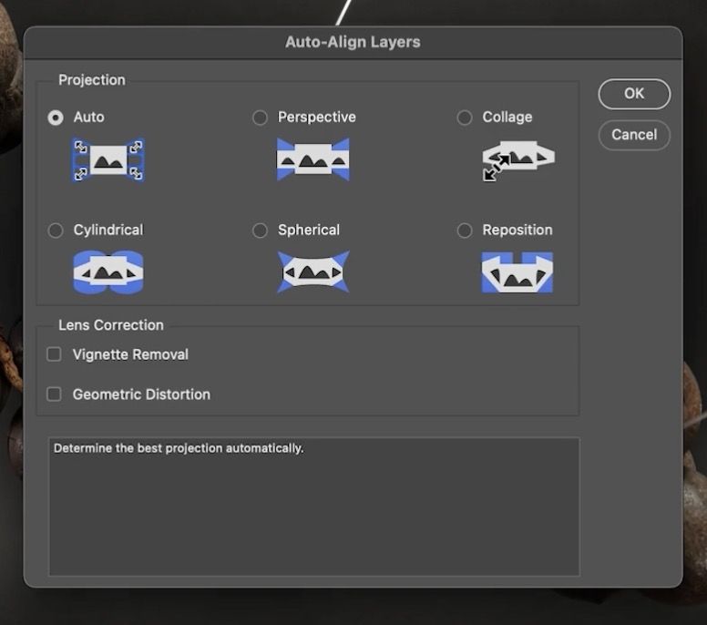Enable the Geometric Distortion checkbox

[x=55, y=394]
